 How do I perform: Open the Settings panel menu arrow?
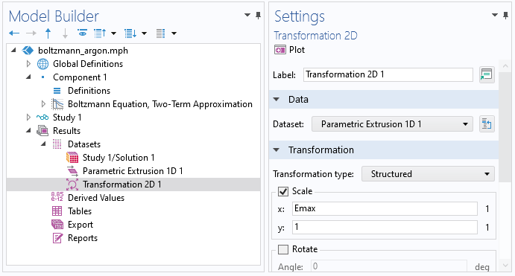[495, 15]
